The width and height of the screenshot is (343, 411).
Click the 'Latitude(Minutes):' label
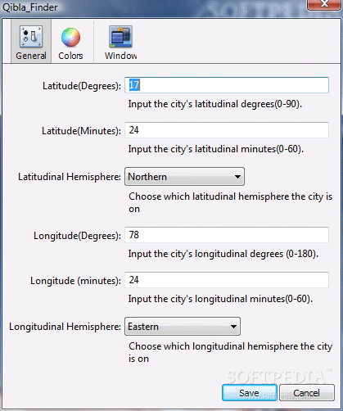click(81, 131)
